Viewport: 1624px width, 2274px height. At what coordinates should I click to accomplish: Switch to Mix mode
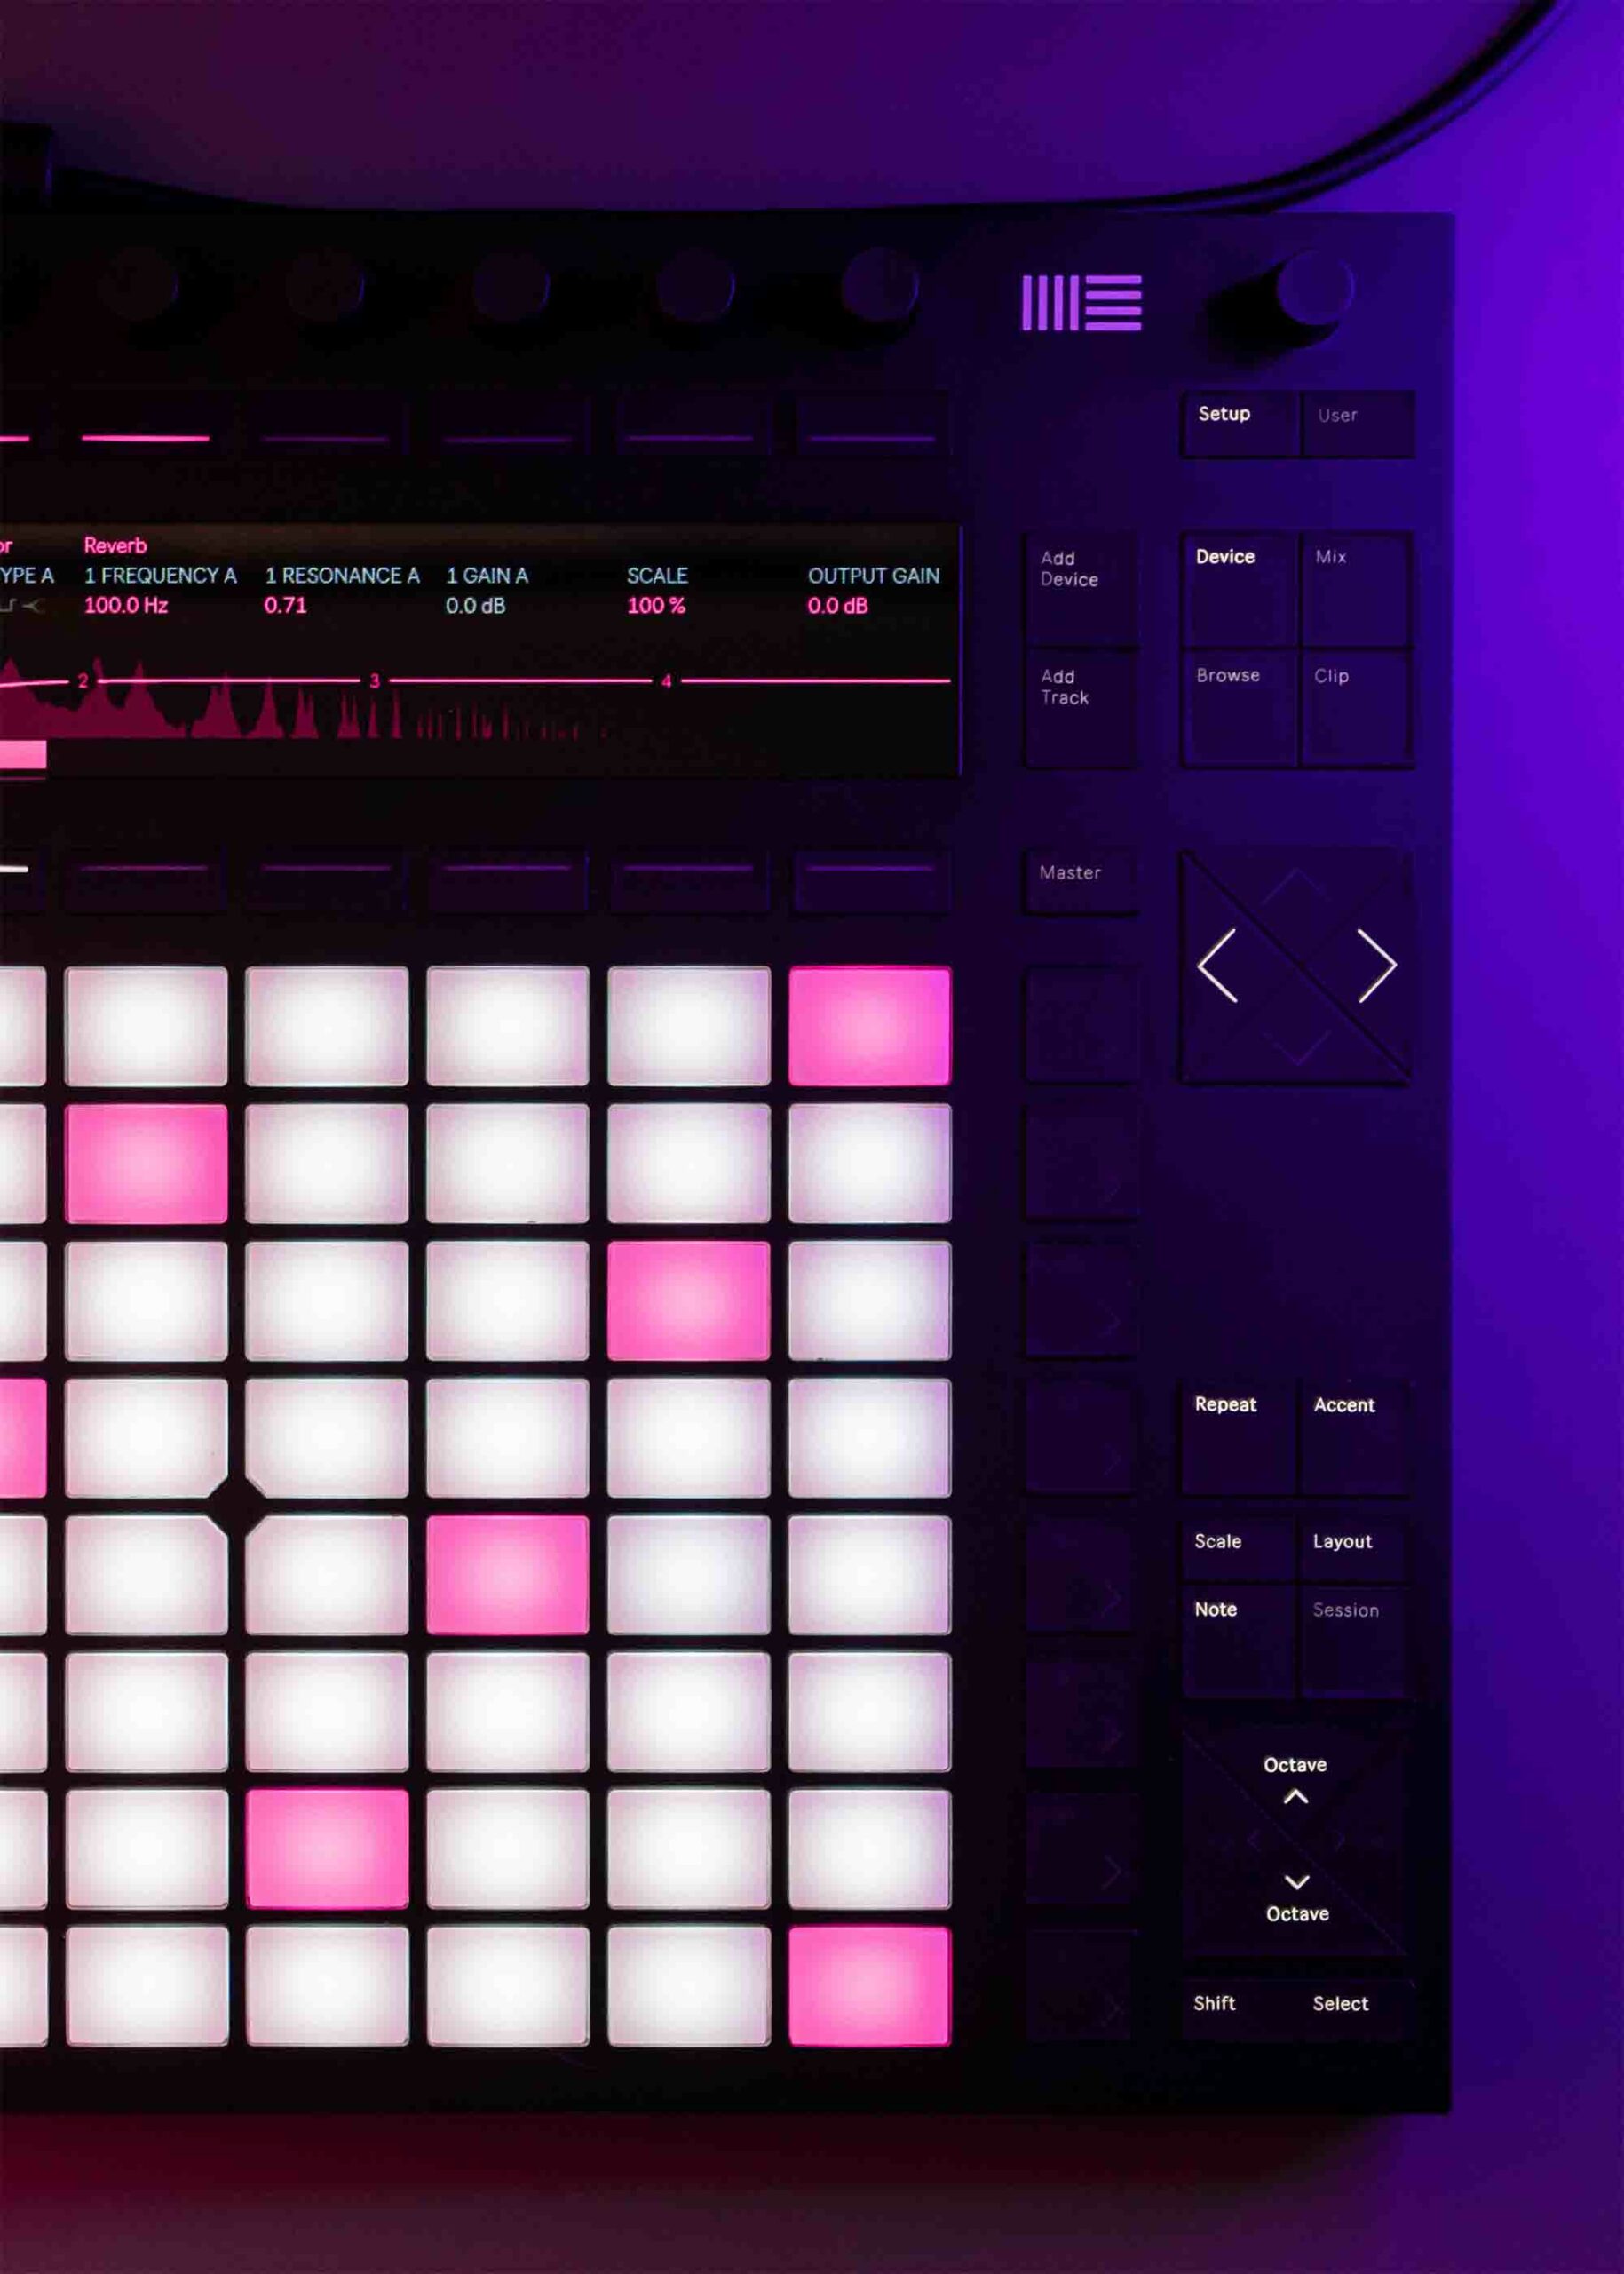click(1354, 587)
